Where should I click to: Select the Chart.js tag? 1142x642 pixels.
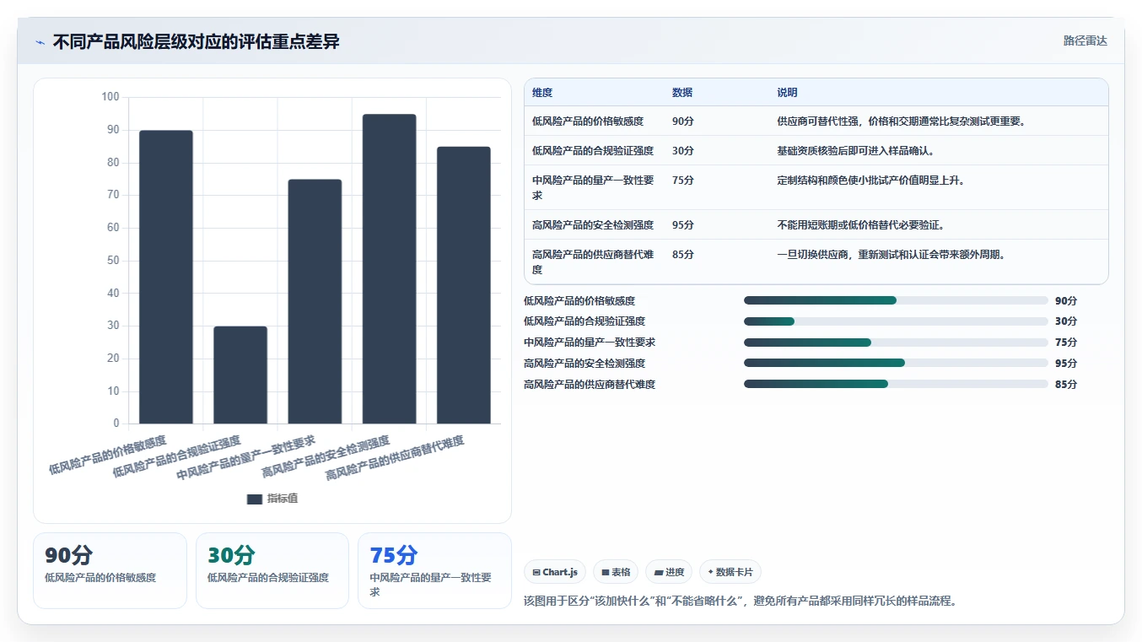click(555, 572)
